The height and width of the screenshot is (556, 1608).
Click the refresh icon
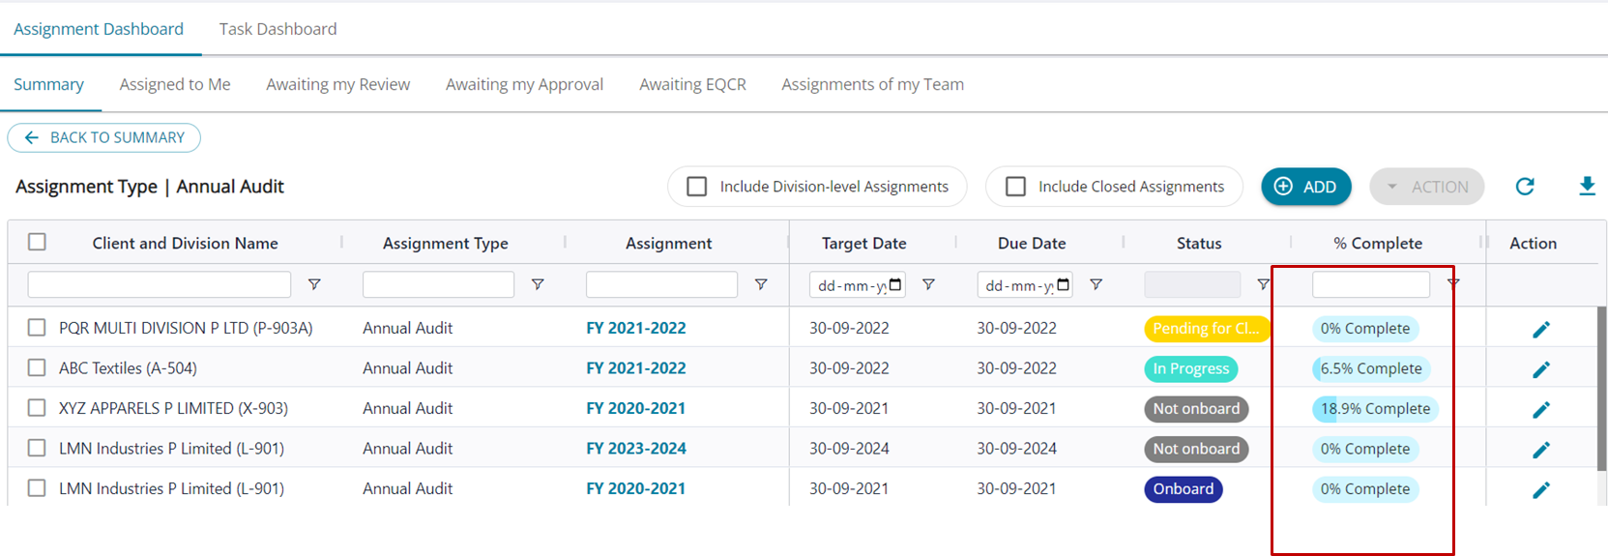(1525, 187)
